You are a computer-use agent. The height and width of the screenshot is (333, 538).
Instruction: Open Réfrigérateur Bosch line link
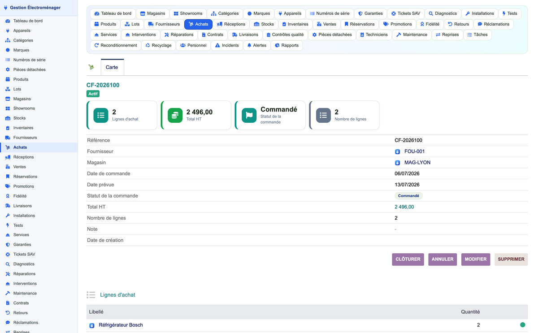[x=121, y=325]
